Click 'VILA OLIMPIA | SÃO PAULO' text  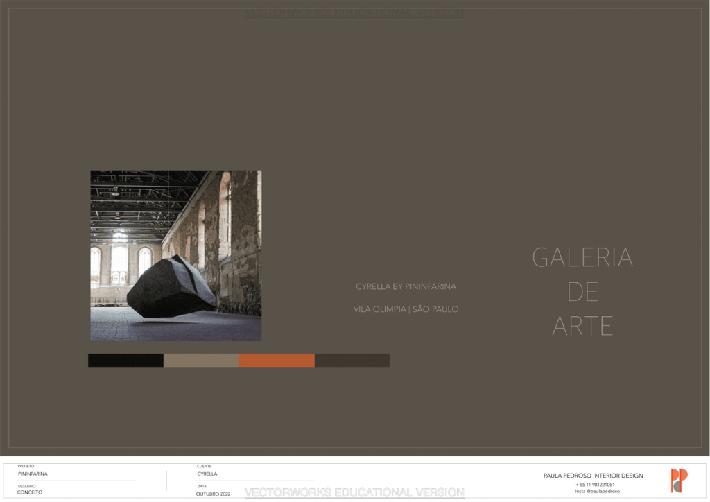[x=406, y=309]
